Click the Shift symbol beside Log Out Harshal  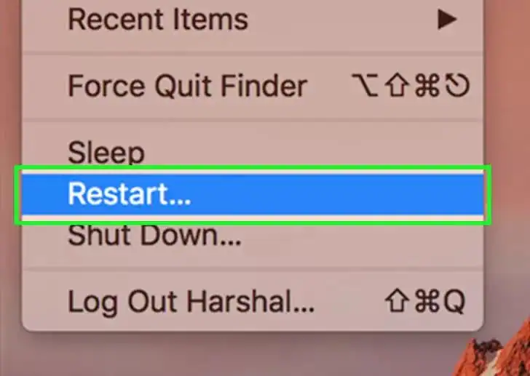(x=396, y=300)
